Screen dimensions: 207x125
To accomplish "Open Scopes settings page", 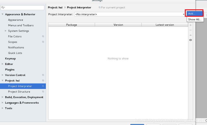I will 13,42.
